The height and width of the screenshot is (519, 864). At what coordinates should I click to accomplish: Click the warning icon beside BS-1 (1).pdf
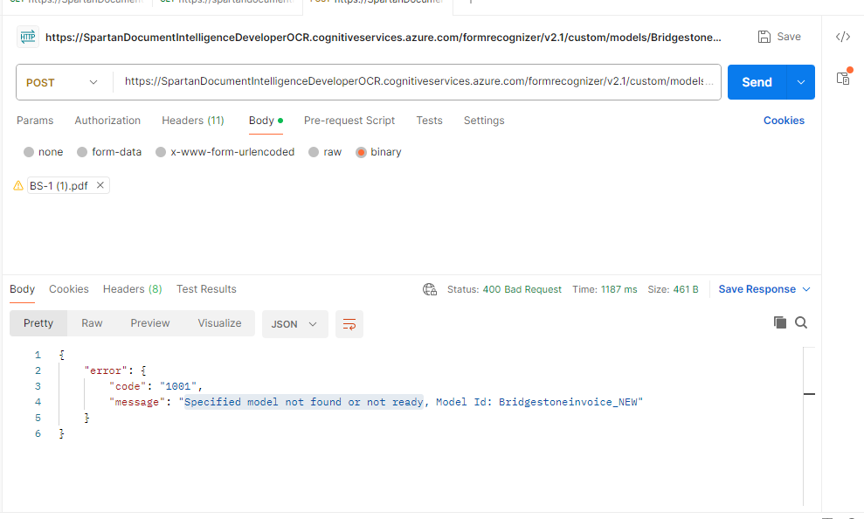point(18,185)
